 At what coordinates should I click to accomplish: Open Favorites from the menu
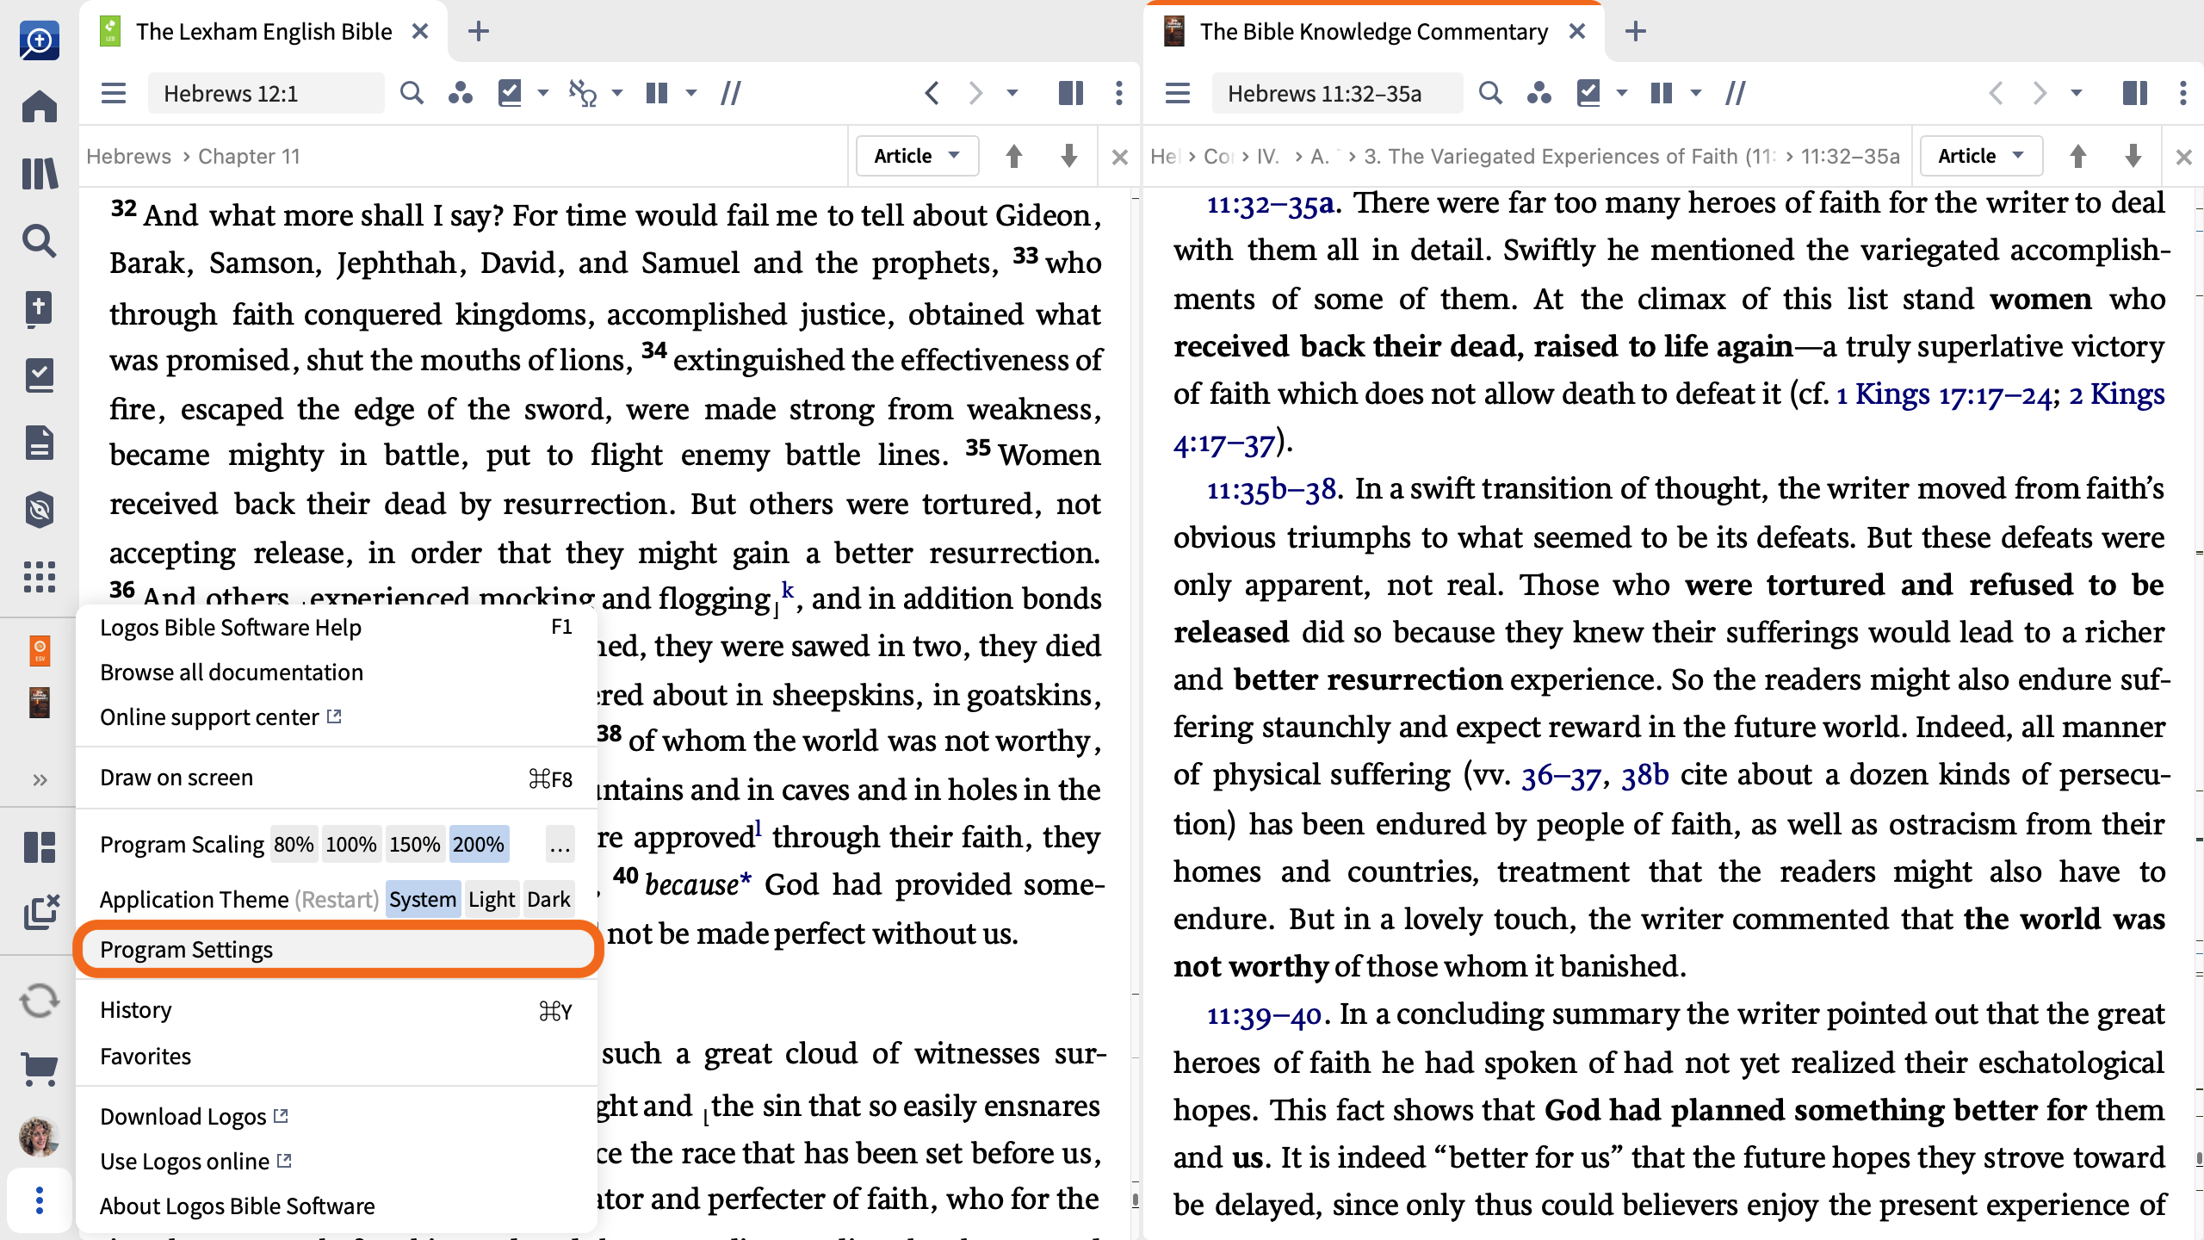click(x=336, y=1056)
